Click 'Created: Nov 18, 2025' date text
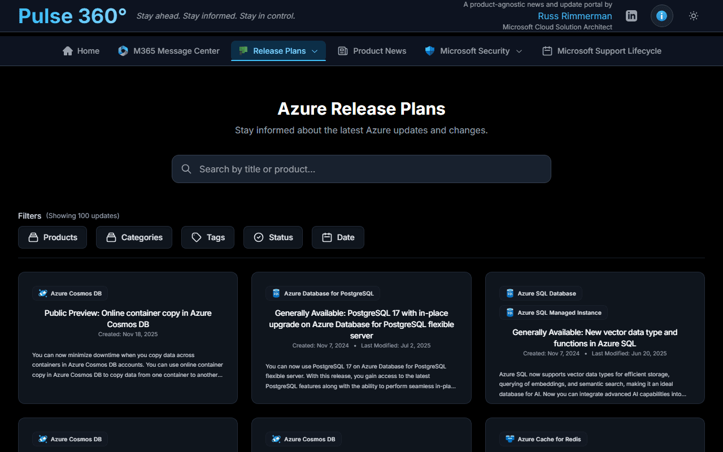This screenshot has height=452, width=723. [x=128, y=334]
